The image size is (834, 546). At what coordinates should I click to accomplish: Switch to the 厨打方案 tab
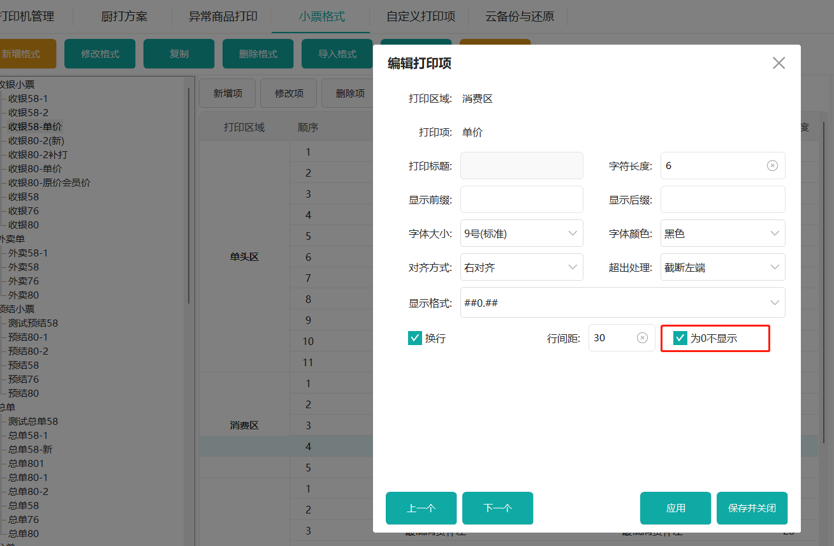(x=124, y=17)
